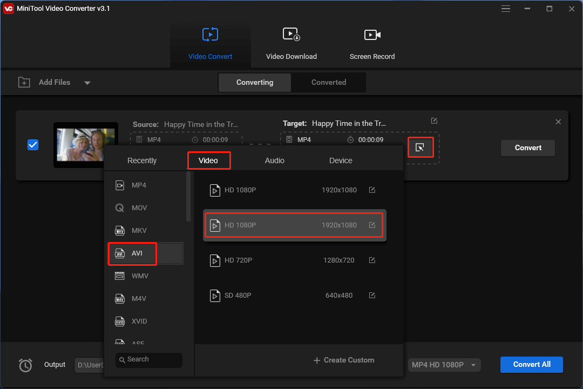This screenshot has width=583, height=389.
Task: Choose the highlighted HD 1080P preset
Action: 295,225
